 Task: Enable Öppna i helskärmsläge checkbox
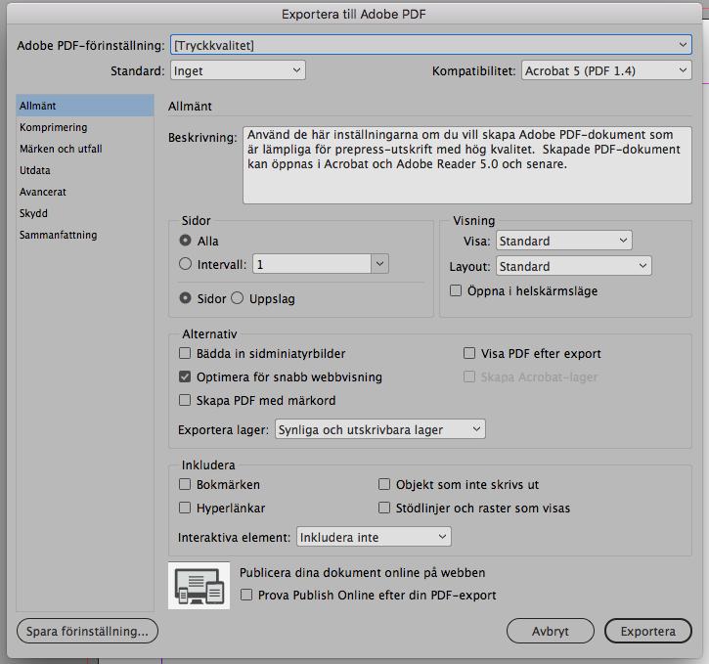(456, 290)
